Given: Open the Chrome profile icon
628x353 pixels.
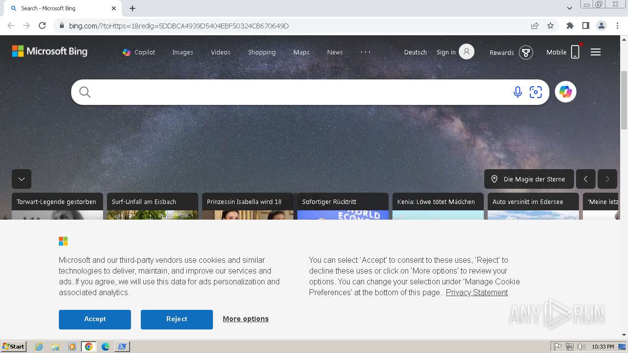Looking at the screenshot, I should tap(602, 25).
